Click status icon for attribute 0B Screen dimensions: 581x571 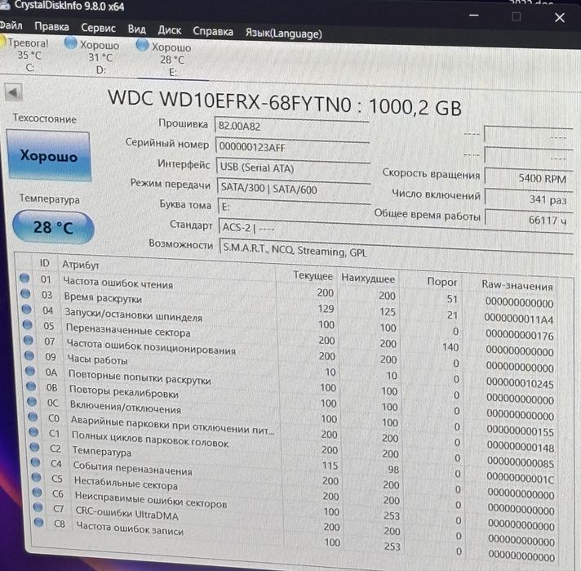click(x=31, y=386)
